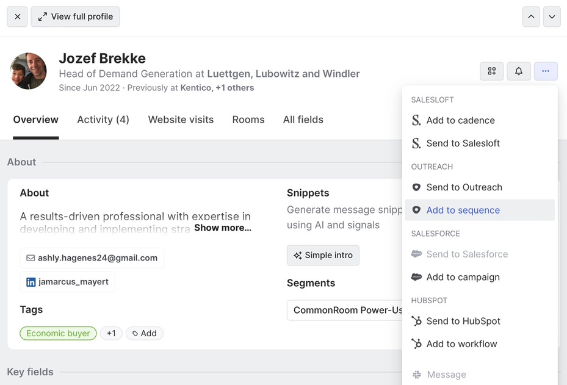Click the Snippets heading
This screenshot has width=567, height=385.
tap(308, 193)
